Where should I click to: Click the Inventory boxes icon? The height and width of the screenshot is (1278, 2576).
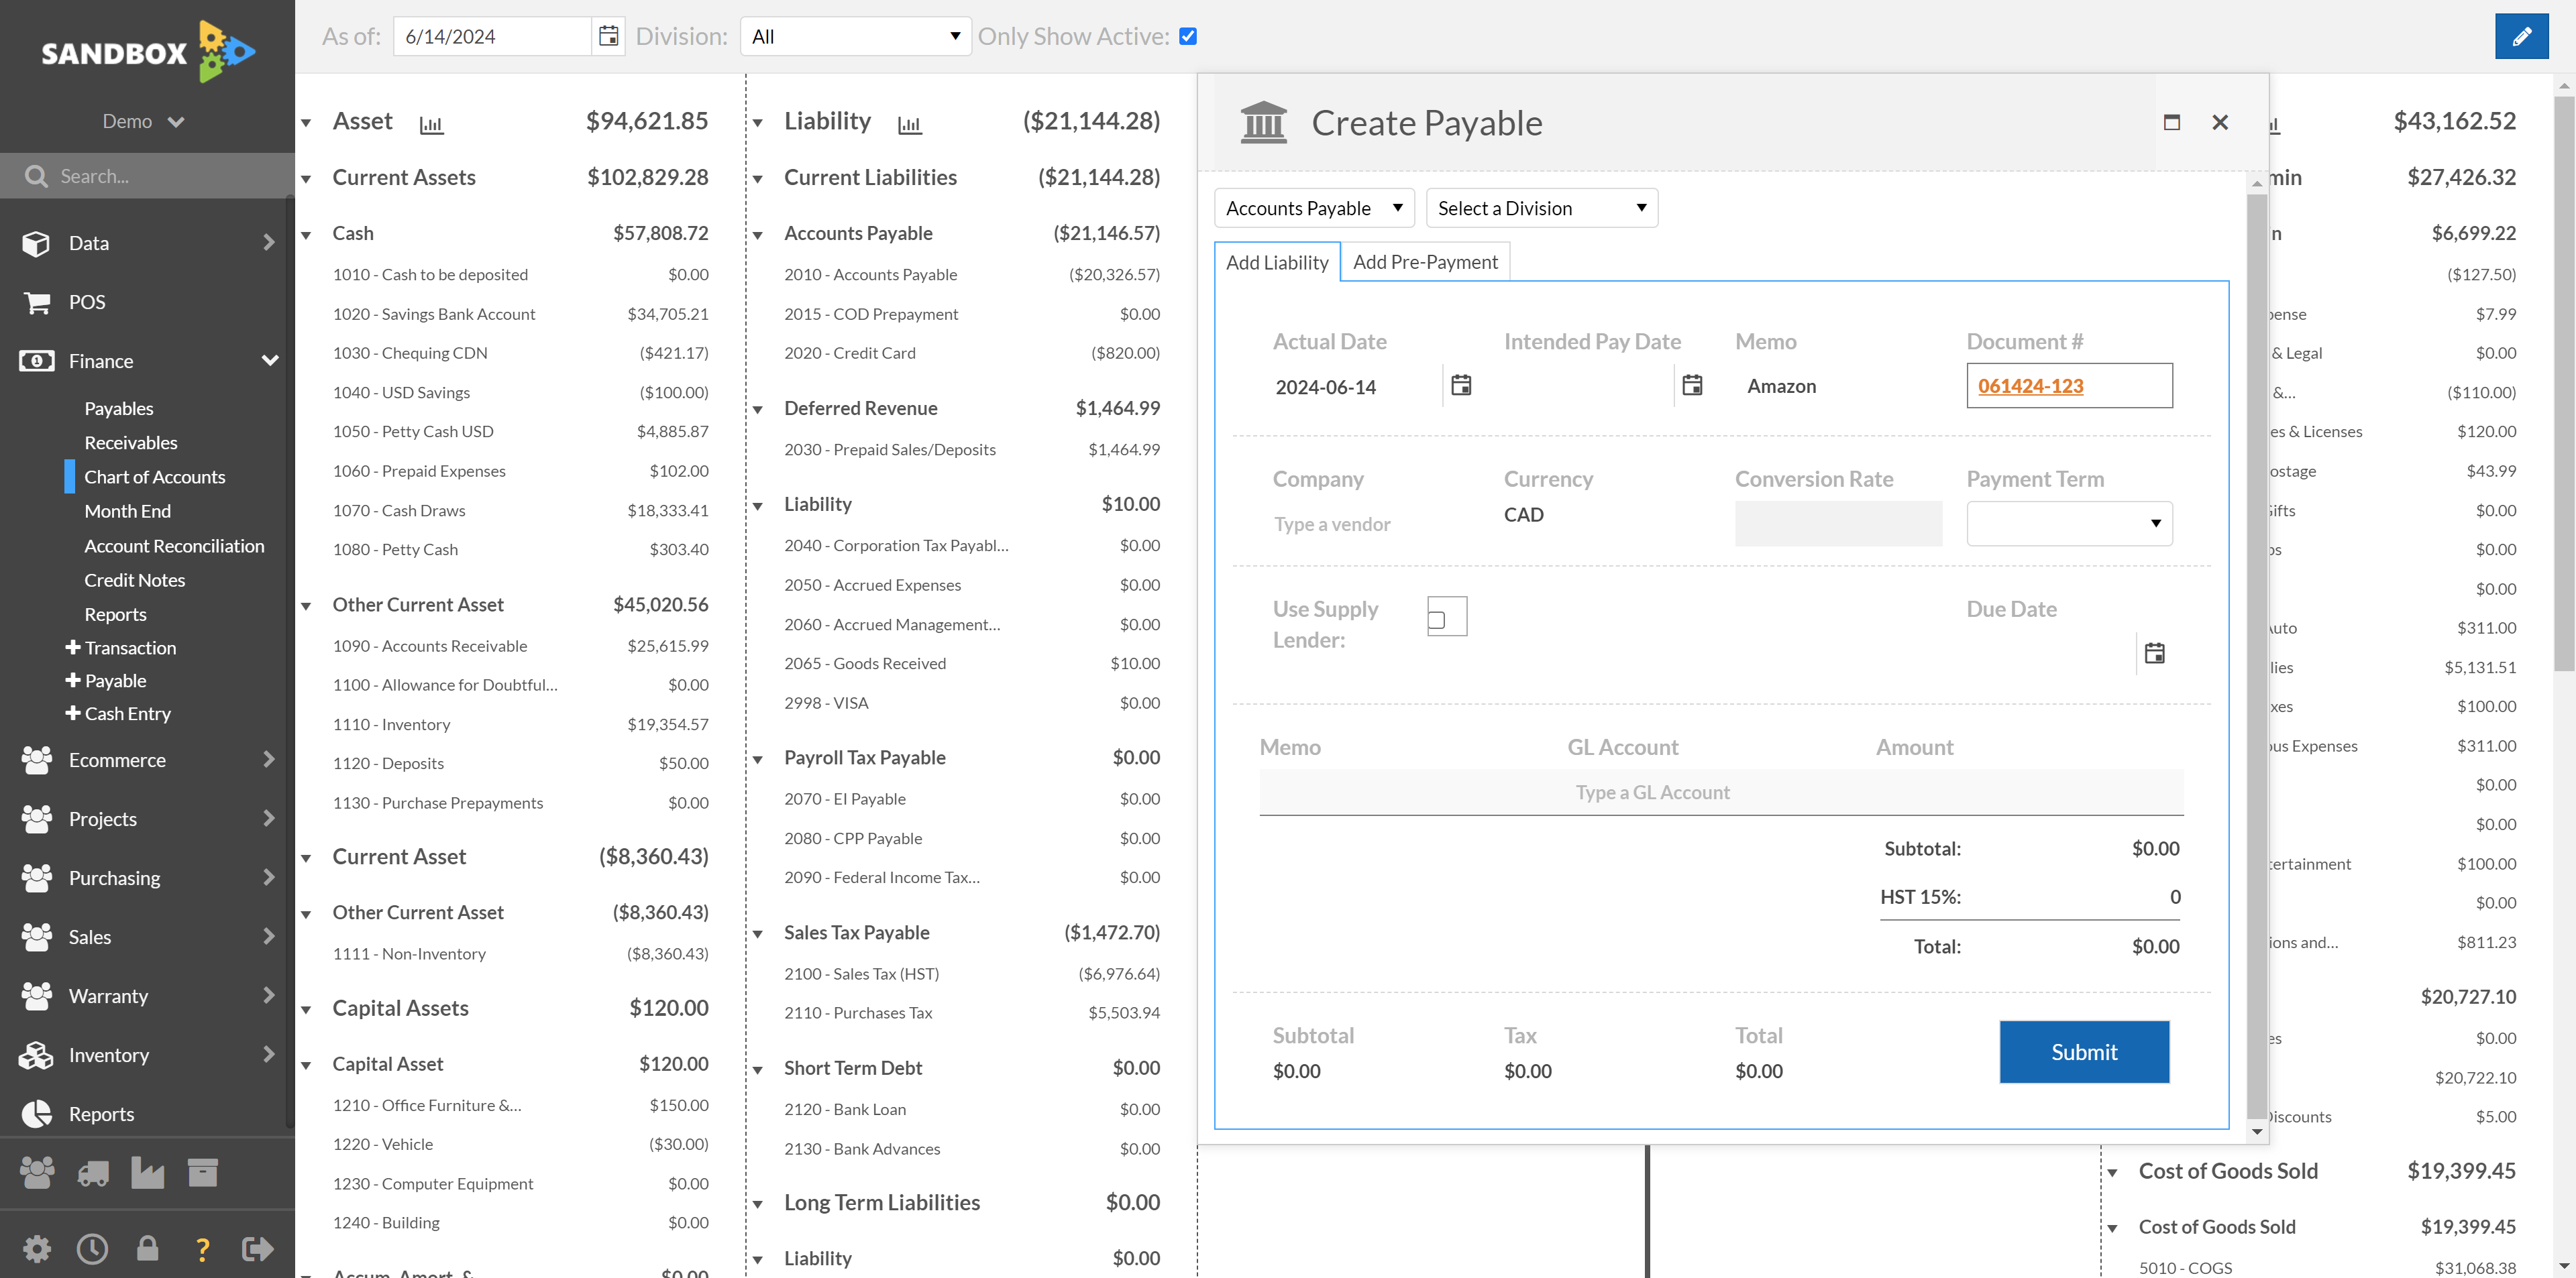pyautogui.click(x=36, y=1055)
